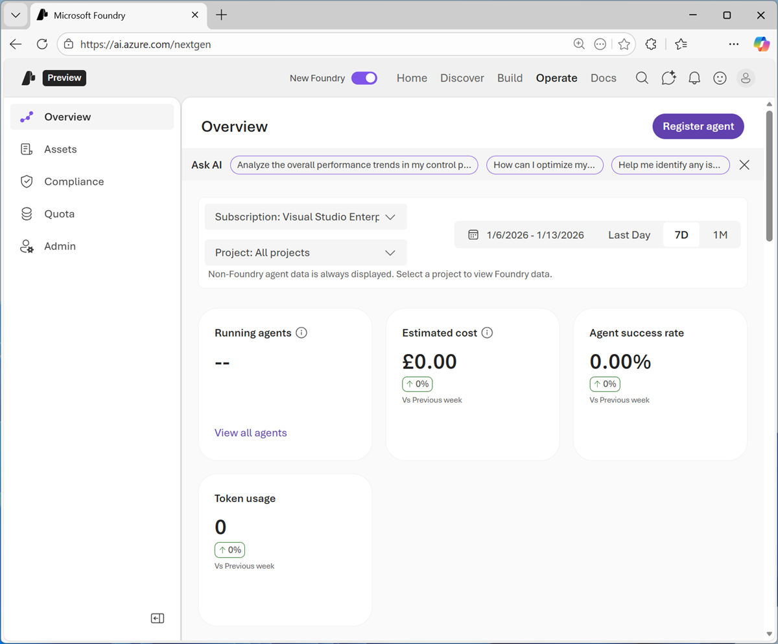Select the Assets sidebar icon

click(x=26, y=149)
